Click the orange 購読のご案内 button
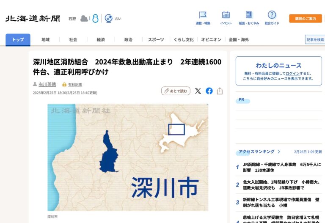325x223 pixels. point(305,19)
